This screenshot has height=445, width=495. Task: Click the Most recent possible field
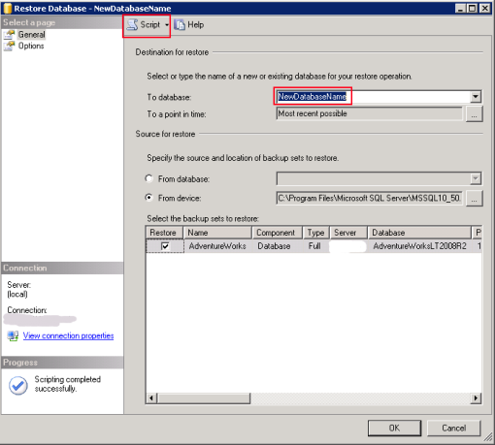369,113
